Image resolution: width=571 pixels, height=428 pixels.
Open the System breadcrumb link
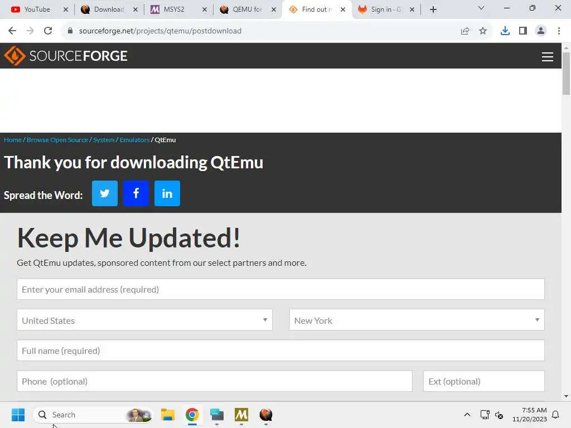pos(104,140)
